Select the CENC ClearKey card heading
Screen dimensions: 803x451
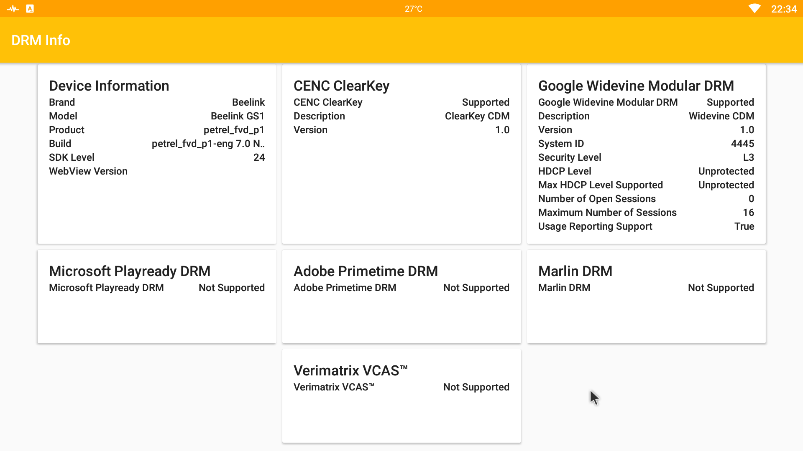coord(341,86)
